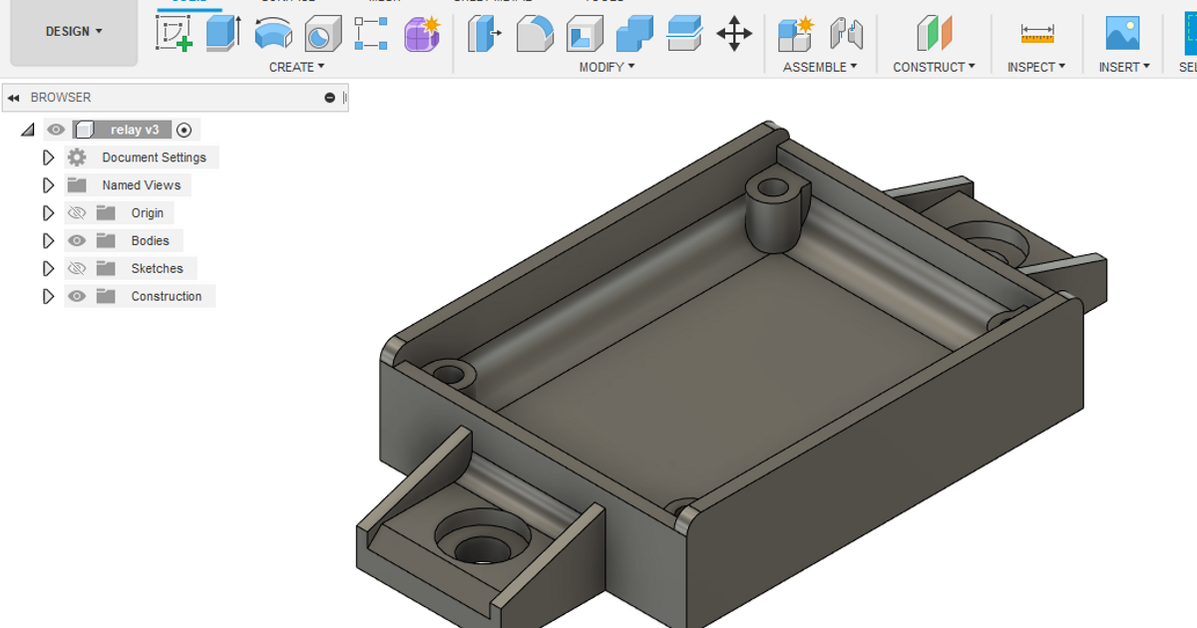This screenshot has width=1197, height=628.
Task: Select the Hole tool
Action: 321,33
